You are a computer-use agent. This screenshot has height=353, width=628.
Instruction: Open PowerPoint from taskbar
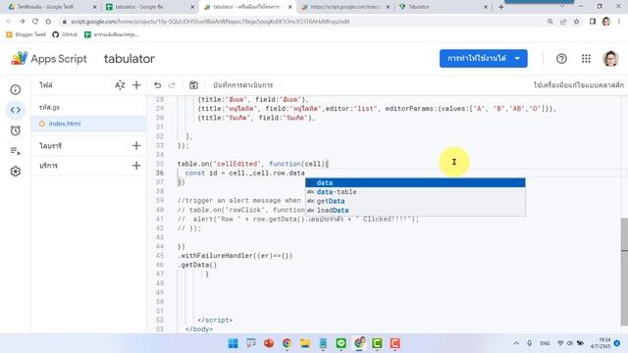[x=269, y=343]
